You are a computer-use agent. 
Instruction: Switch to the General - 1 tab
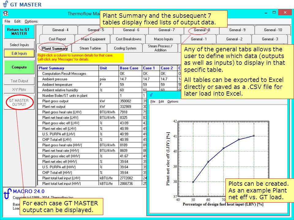198,39
